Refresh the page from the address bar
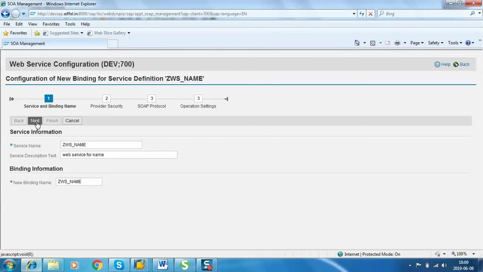Image resolution: width=483 pixels, height=272 pixels. coord(361,14)
